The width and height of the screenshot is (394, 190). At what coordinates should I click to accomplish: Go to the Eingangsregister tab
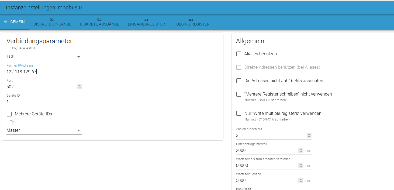146,22
